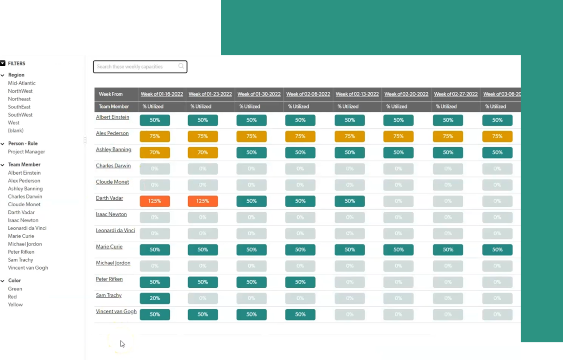Click the search magnifying glass icon
This screenshot has height=360, width=563.
click(181, 66)
